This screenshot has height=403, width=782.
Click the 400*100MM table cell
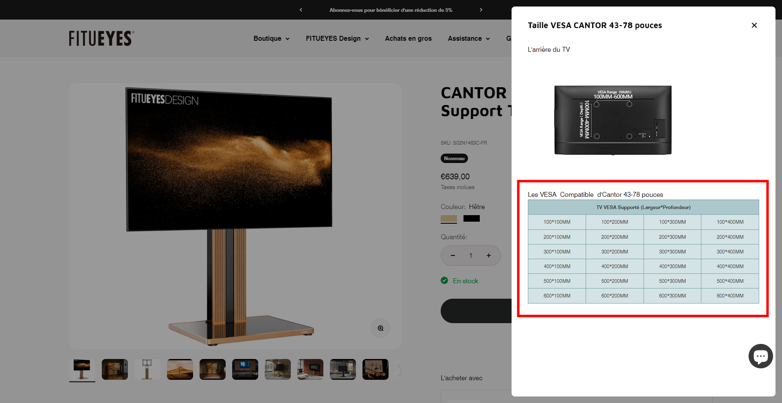coord(557,266)
